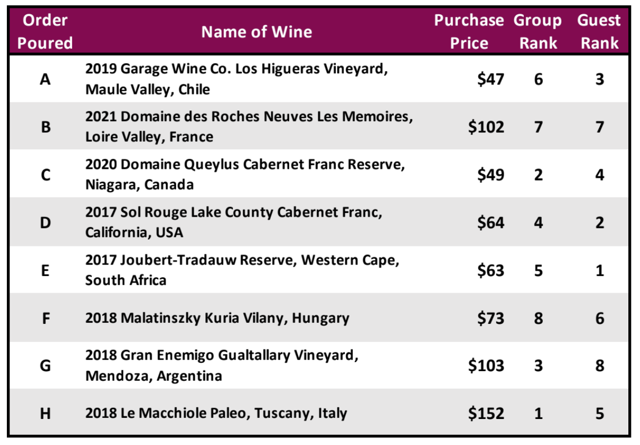
Task: Select the Gran Enemigo Gualtallary Vineyard name
Action: 222,365
